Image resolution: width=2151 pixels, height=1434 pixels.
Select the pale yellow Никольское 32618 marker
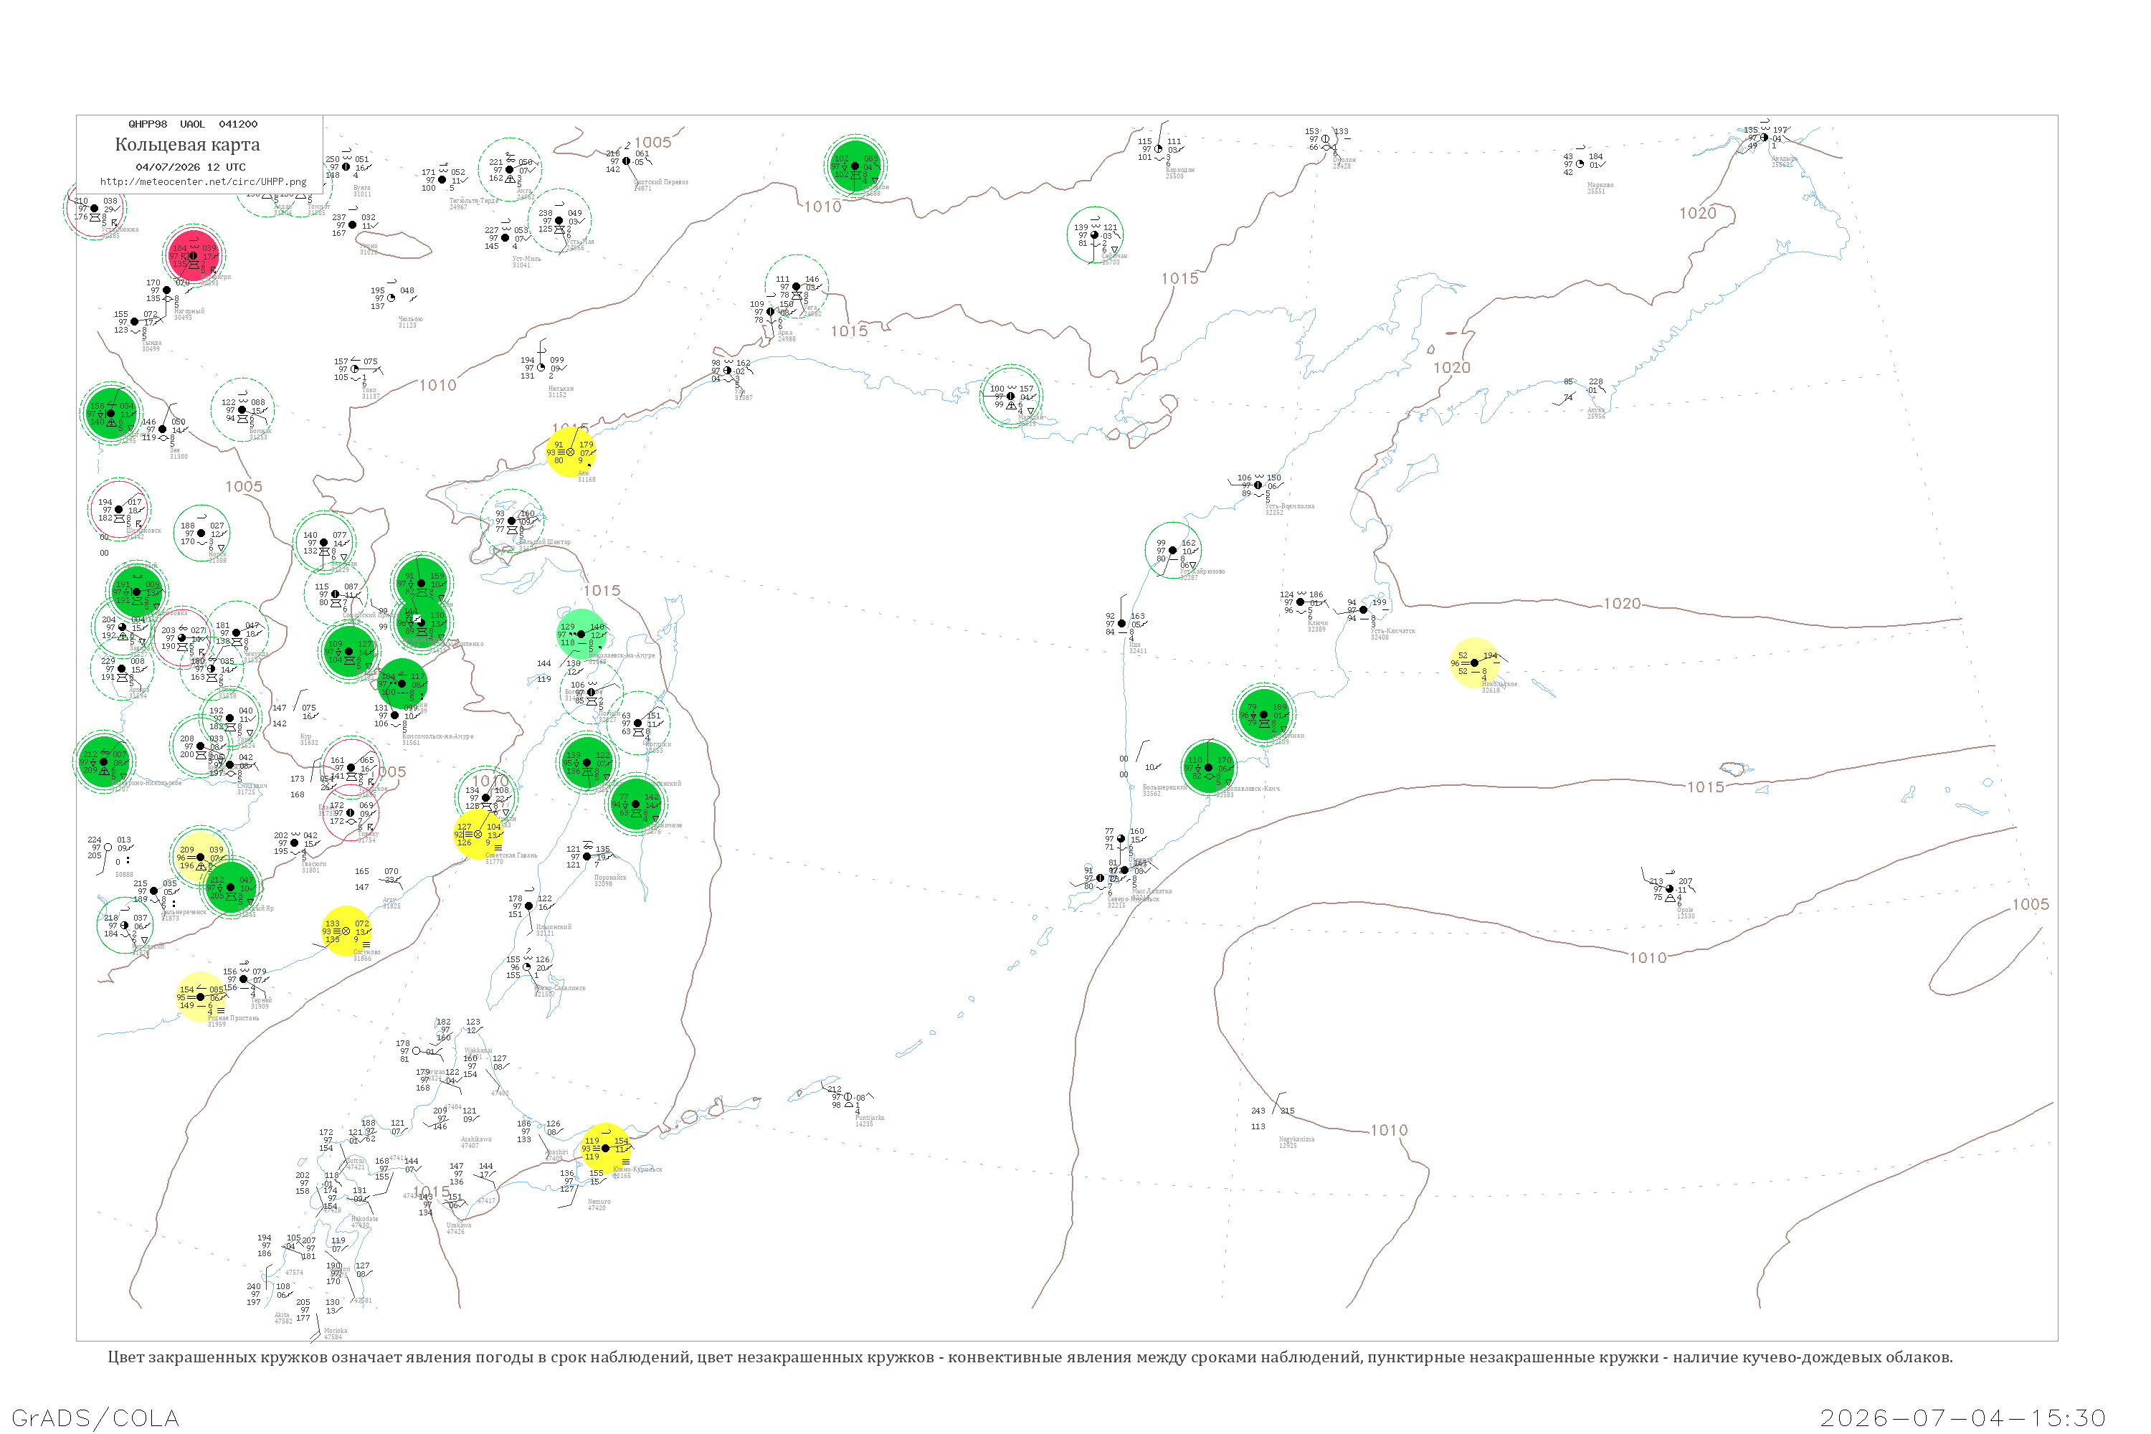[1474, 662]
